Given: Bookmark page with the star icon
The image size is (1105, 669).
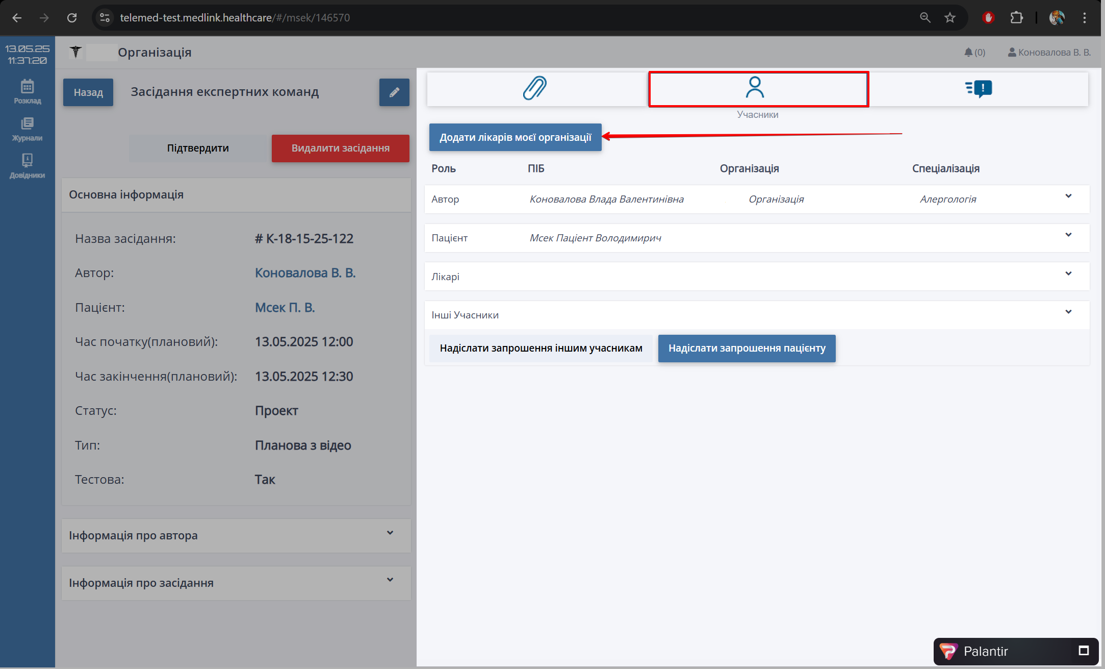Looking at the screenshot, I should tap(949, 18).
